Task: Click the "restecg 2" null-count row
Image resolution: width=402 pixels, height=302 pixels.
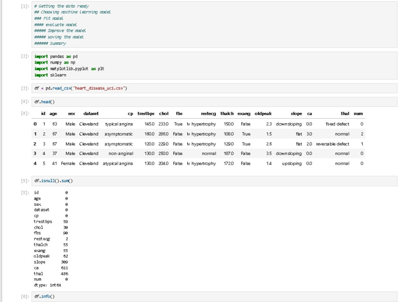Action: pyautogui.click(x=51, y=239)
